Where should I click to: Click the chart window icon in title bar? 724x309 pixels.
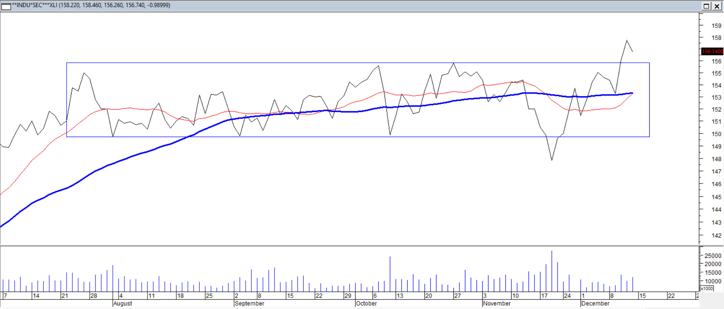click(x=6, y=6)
